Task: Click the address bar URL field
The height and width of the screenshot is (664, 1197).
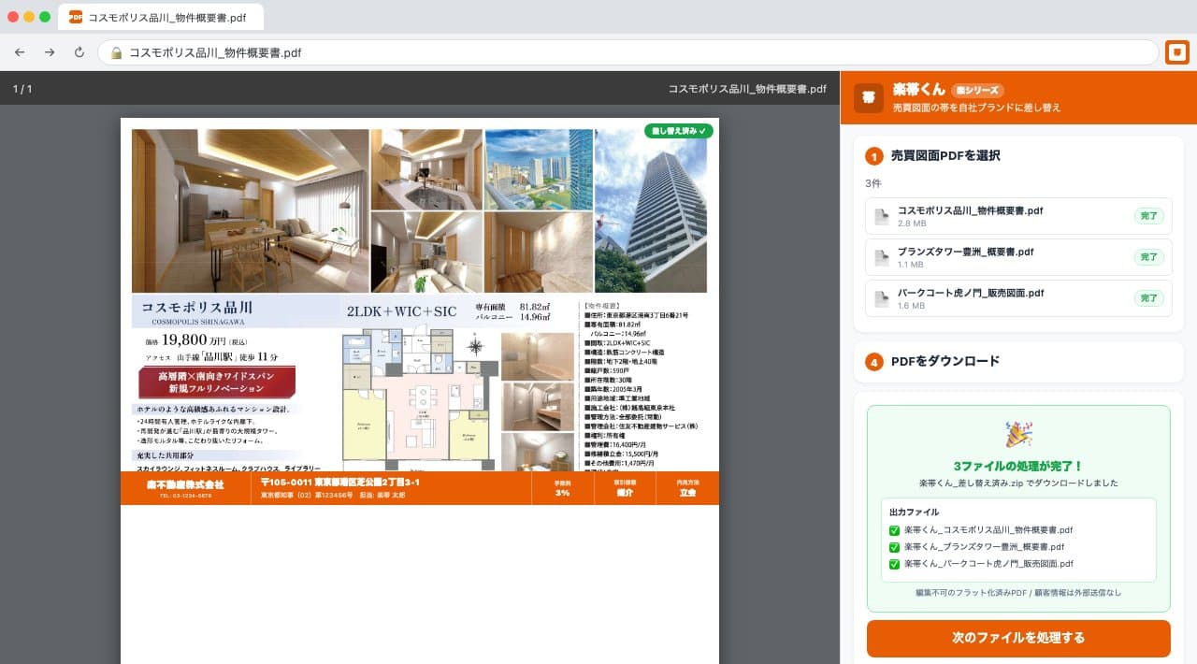Action: [x=627, y=53]
